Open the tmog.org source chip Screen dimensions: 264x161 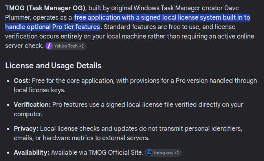163,153
